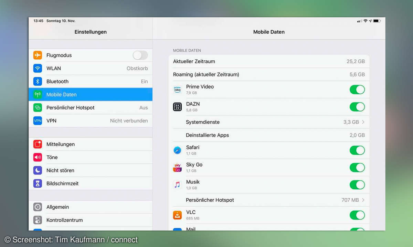413x247 pixels.
Task: Tap the VLC cone icon
Action: tap(177, 215)
